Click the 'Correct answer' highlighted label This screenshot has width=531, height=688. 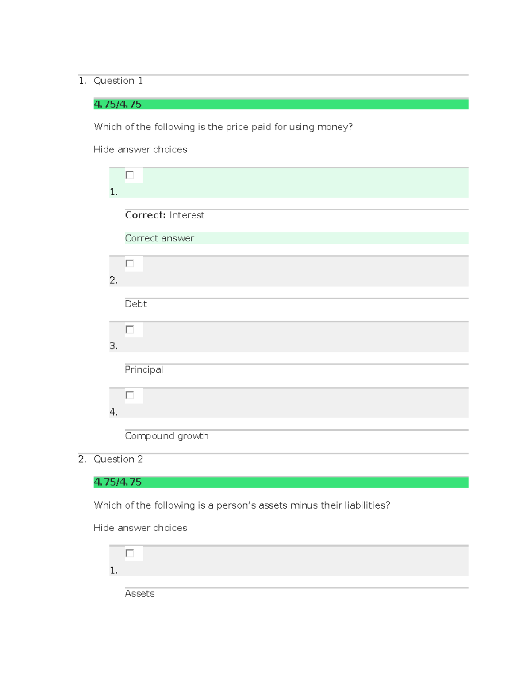point(160,238)
